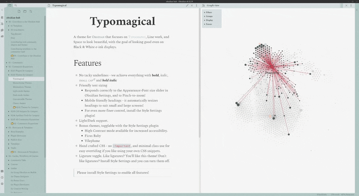Screen dimensions: 359x196
Task: Create a new note from explorer toolbar
Action: (19, 11)
